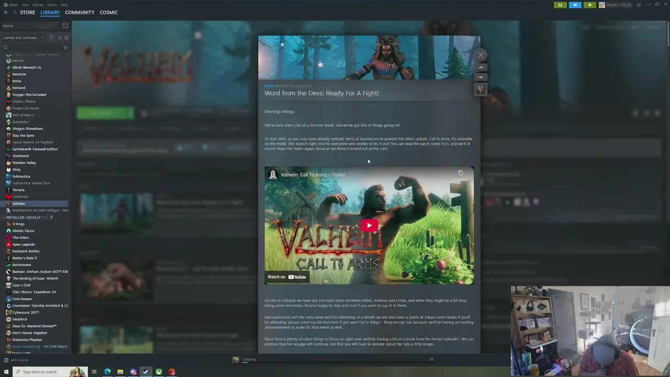Click Add a Game button
The height and width of the screenshot is (377, 670).
[x=16, y=360]
